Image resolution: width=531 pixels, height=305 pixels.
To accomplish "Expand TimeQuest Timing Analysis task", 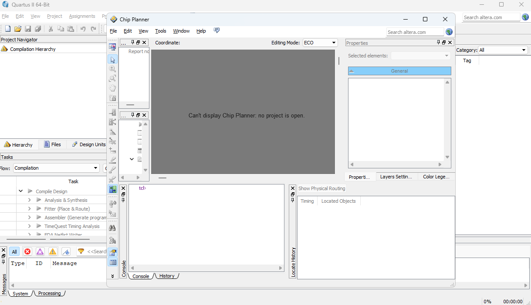I will (29, 226).
